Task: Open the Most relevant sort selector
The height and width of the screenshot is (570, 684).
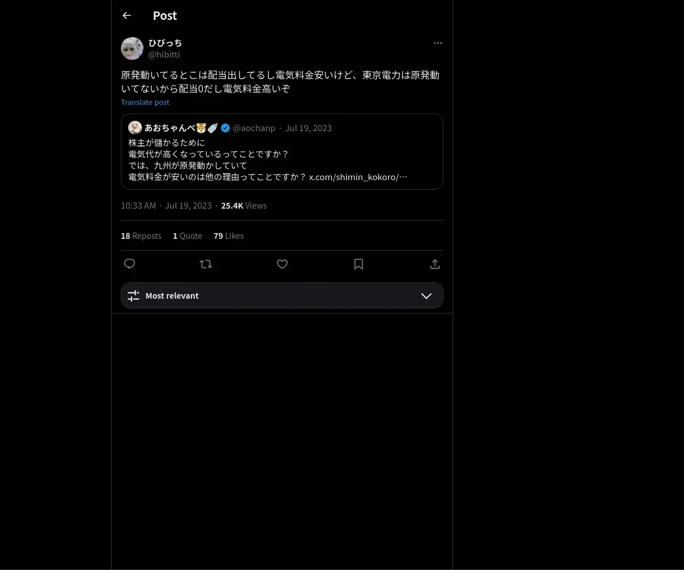Action: 282,295
